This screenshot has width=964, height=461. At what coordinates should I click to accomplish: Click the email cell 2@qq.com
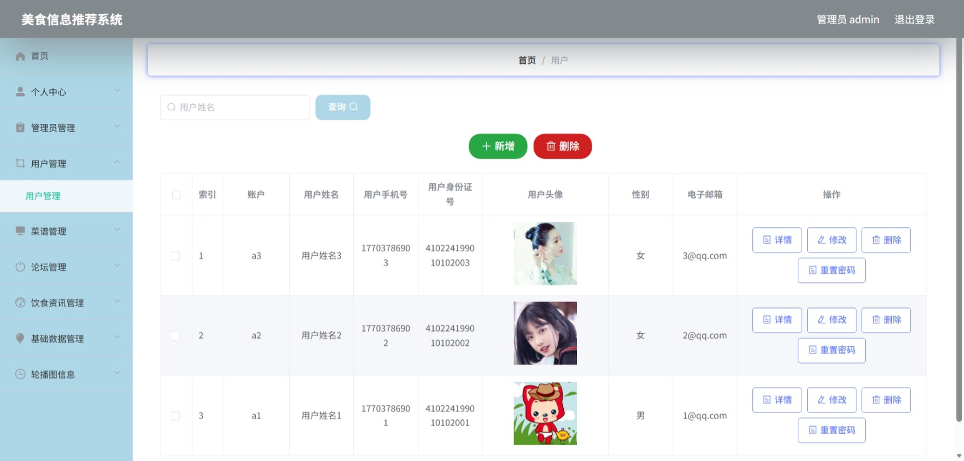[705, 336]
